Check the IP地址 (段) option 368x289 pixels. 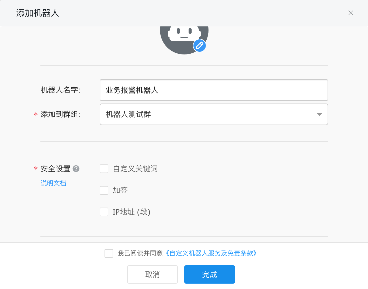click(104, 212)
